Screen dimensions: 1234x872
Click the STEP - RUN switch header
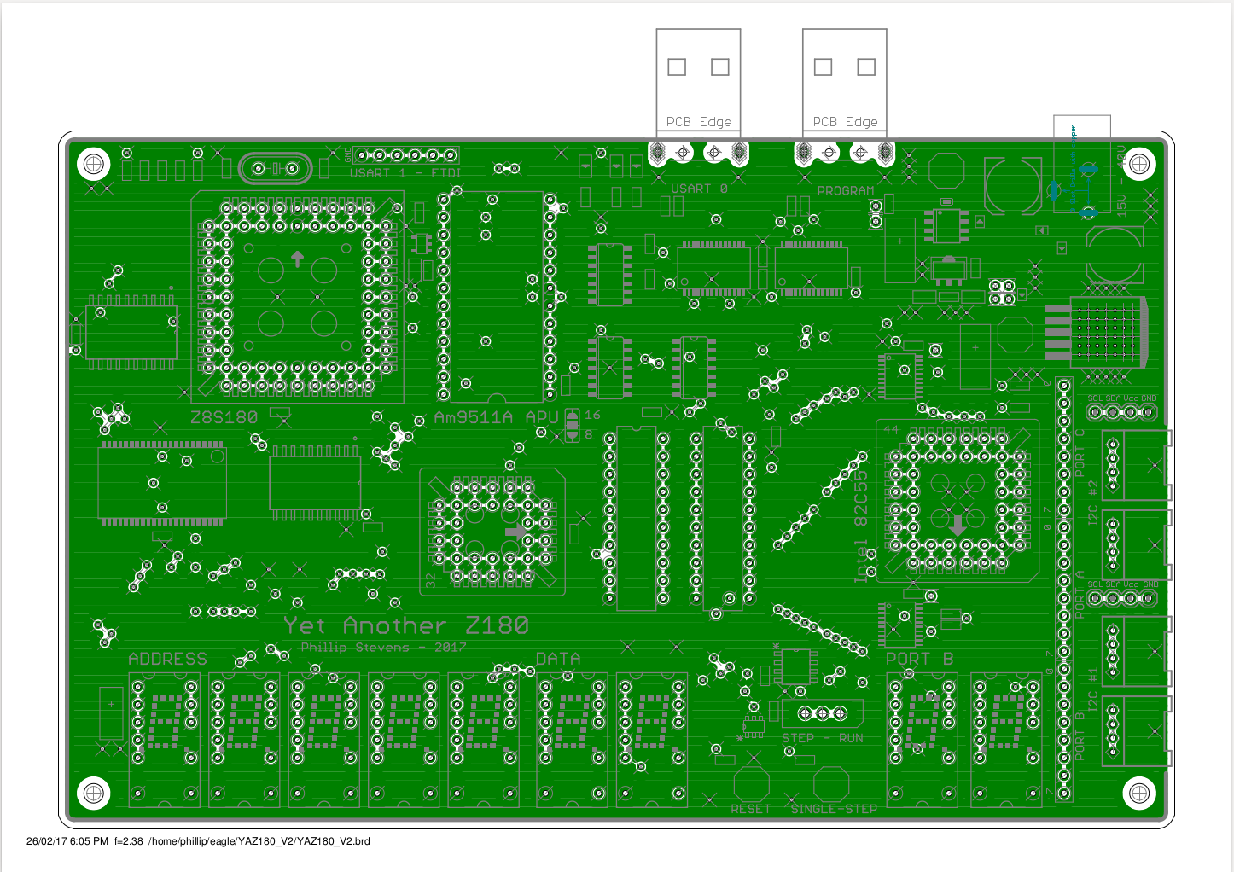coord(823,712)
